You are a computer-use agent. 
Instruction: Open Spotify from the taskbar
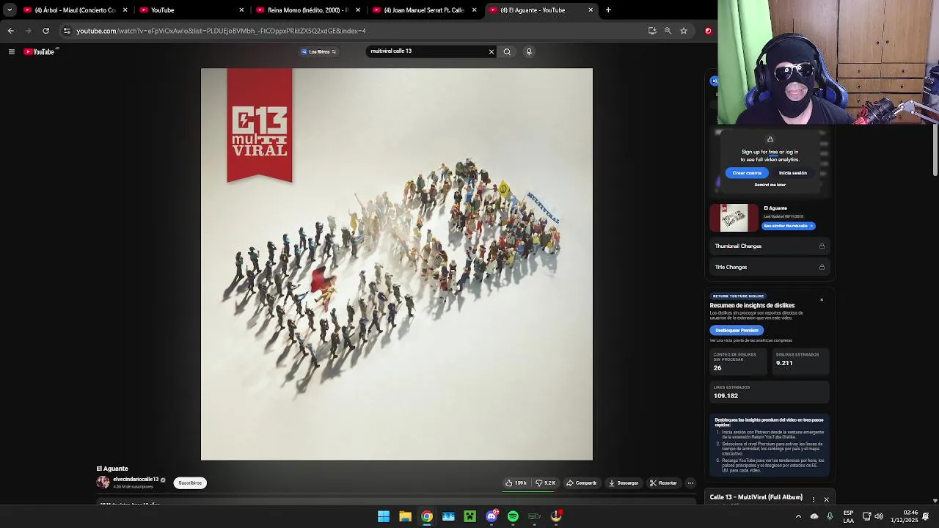513,516
